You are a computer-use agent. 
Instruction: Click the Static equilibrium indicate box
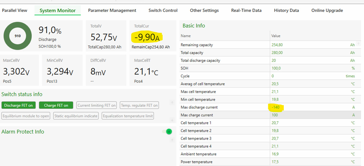(76, 116)
